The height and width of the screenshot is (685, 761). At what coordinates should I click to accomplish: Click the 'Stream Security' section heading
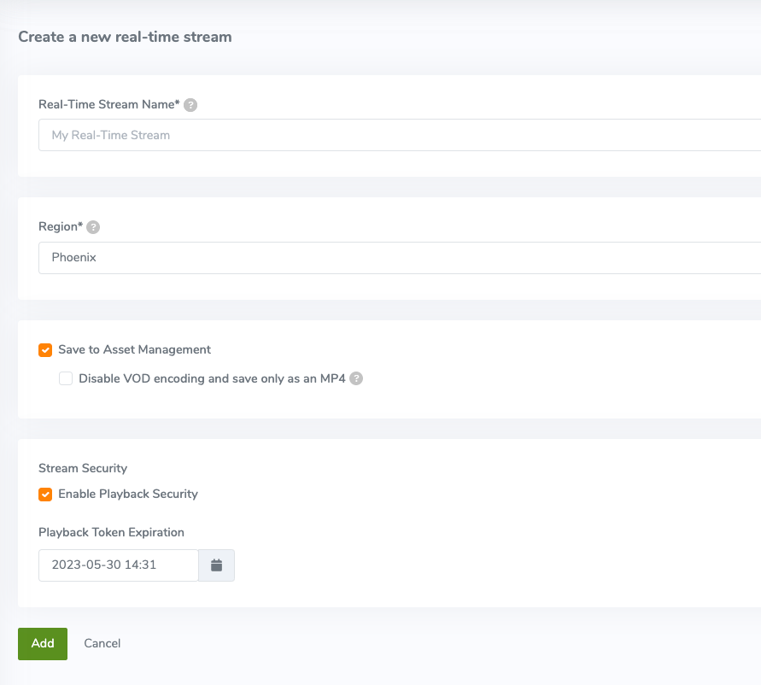(x=83, y=468)
